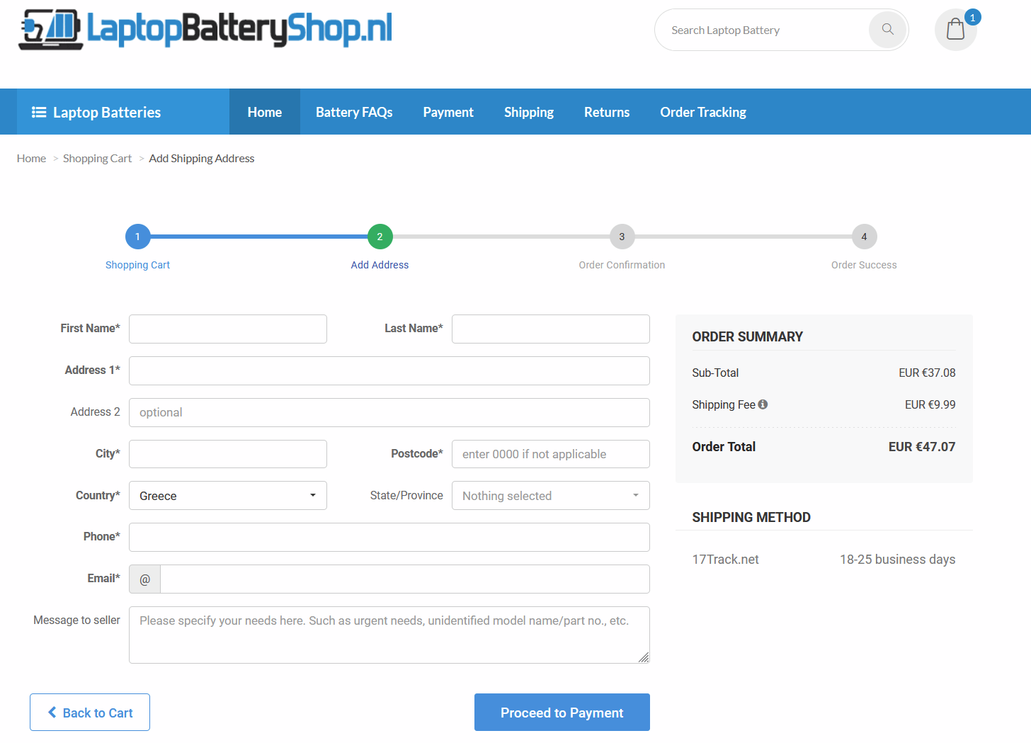Click Proceed to Payment button
Image resolution: width=1031 pixels, height=743 pixels.
562,713
